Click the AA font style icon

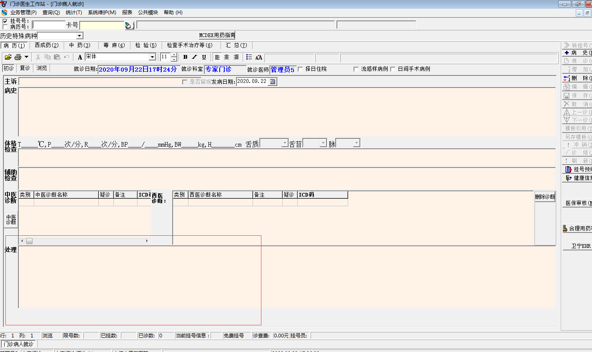259,57
